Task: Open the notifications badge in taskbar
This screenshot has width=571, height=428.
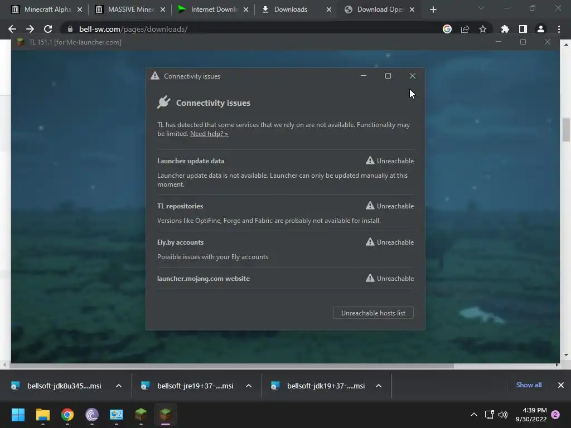Action: click(x=555, y=415)
